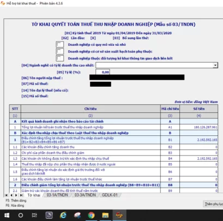Open HTKK tax app taskbar icon
The image size is (223, 221).
click(119, 216)
